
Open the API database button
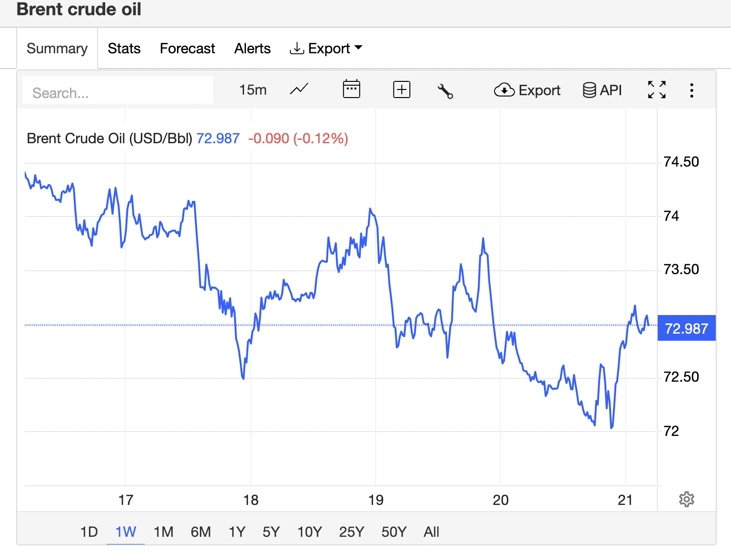click(603, 90)
